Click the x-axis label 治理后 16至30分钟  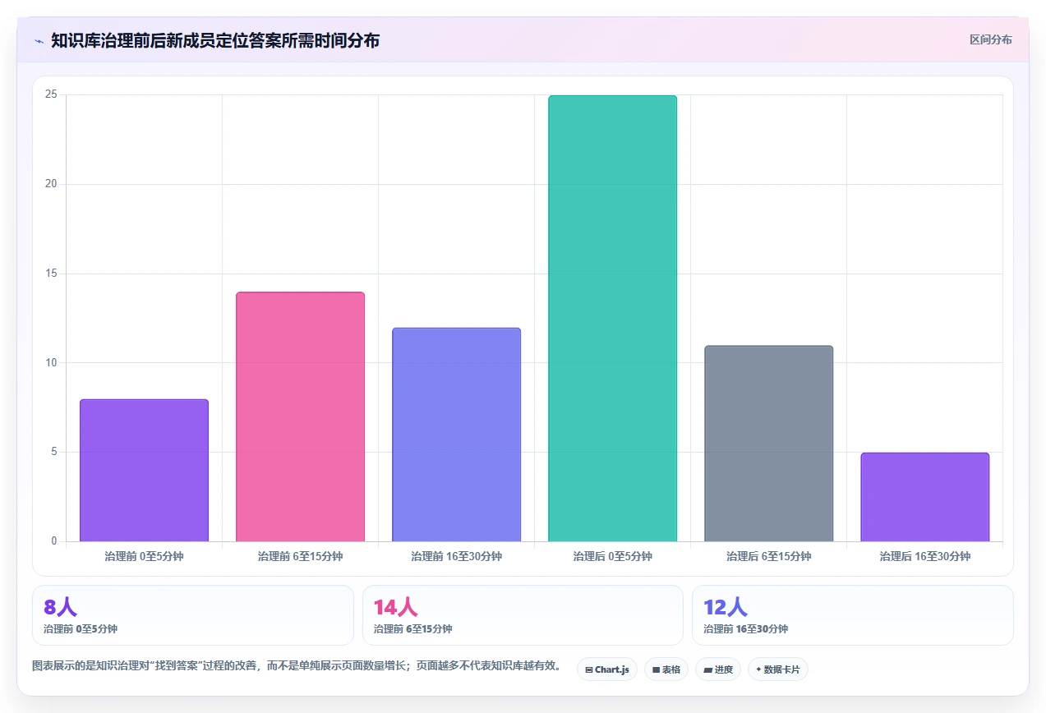924,556
